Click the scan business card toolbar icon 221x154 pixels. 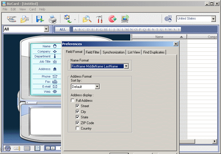[x=12, y=19]
